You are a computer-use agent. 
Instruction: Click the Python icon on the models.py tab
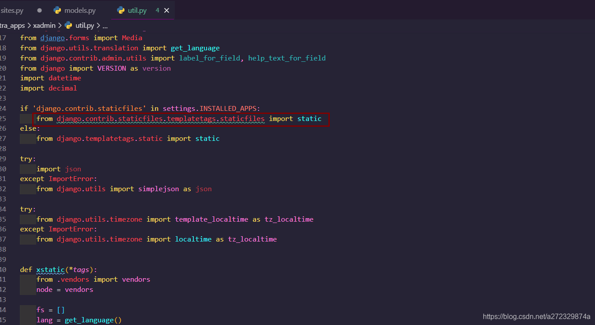coord(57,10)
